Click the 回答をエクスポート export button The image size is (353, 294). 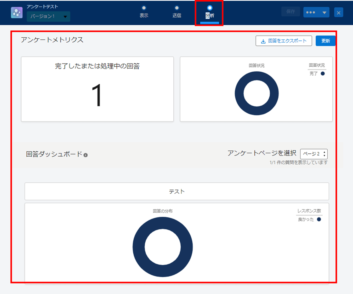(284, 41)
